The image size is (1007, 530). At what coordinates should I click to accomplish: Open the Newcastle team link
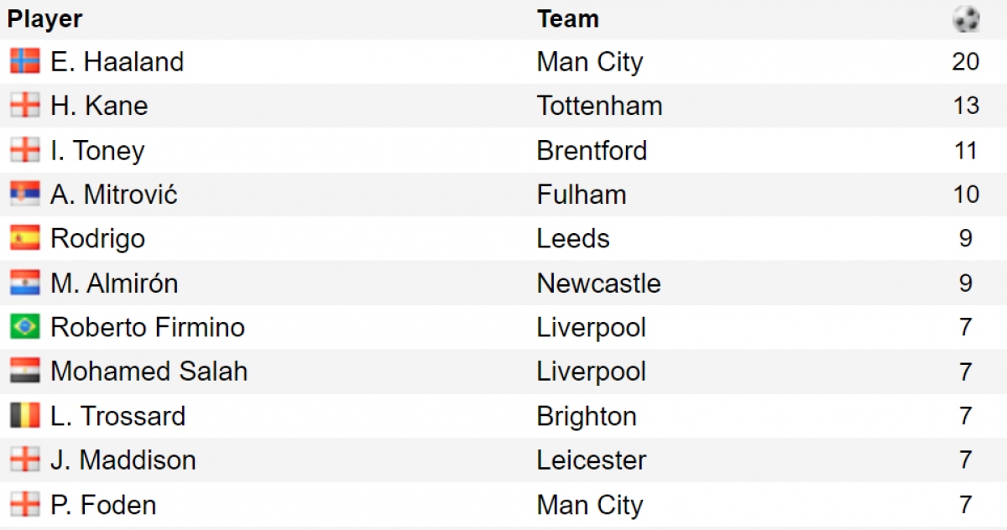click(599, 283)
